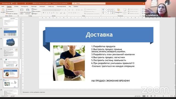Click clear all formatting icon
176x99 pixels.
66,10
